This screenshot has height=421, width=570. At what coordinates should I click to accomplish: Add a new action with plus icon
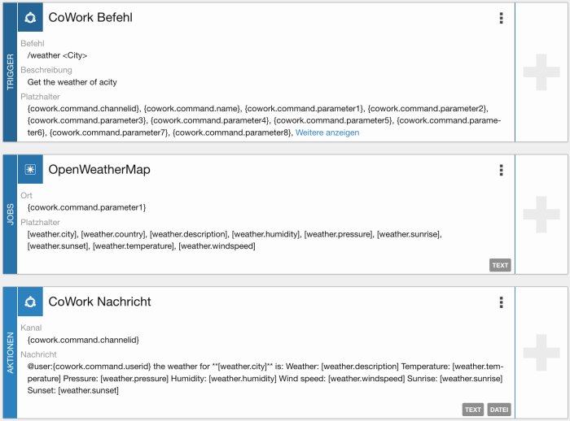(541, 353)
